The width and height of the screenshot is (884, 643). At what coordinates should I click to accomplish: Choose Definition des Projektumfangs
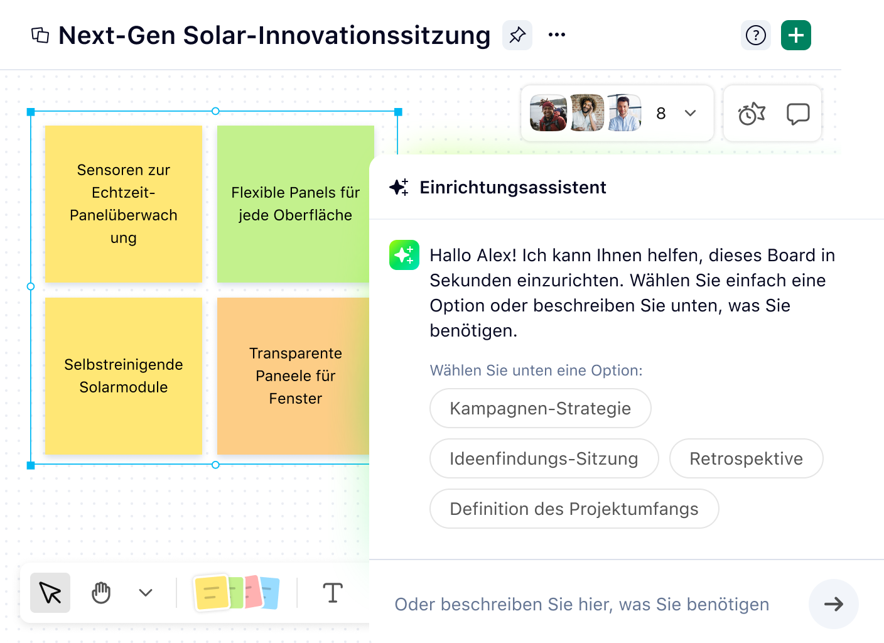click(573, 509)
